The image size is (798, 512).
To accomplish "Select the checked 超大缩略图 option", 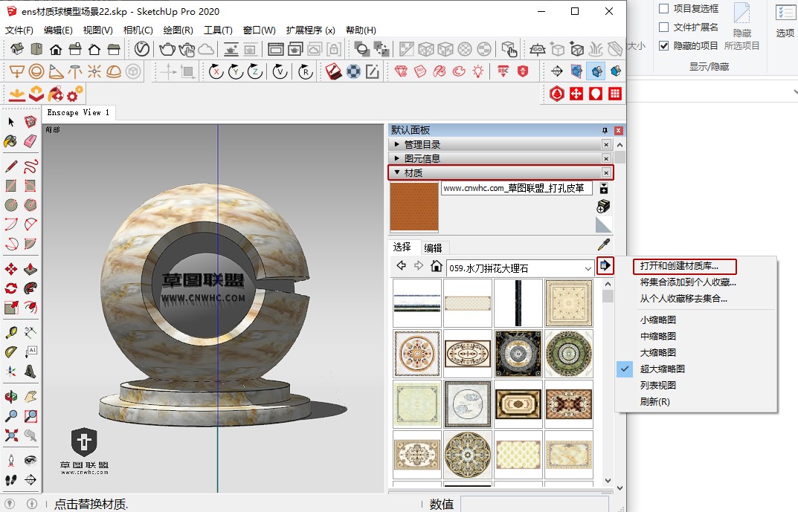I will tap(662, 369).
